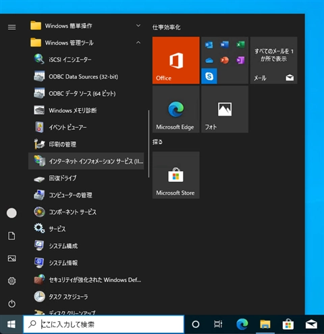Open the Microsoft Edge tile
Image resolution: width=324 pixels, height=334 pixels.
click(x=176, y=110)
